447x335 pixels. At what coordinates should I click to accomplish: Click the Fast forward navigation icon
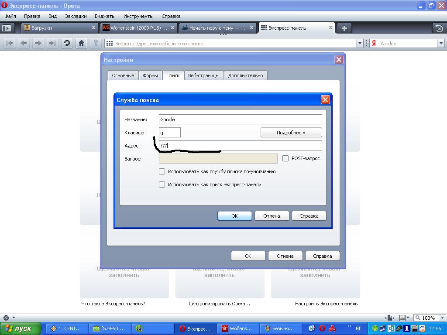tap(52, 43)
